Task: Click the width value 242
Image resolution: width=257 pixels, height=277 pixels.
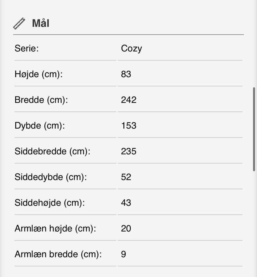Action: pyautogui.click(x=128, y=100)
